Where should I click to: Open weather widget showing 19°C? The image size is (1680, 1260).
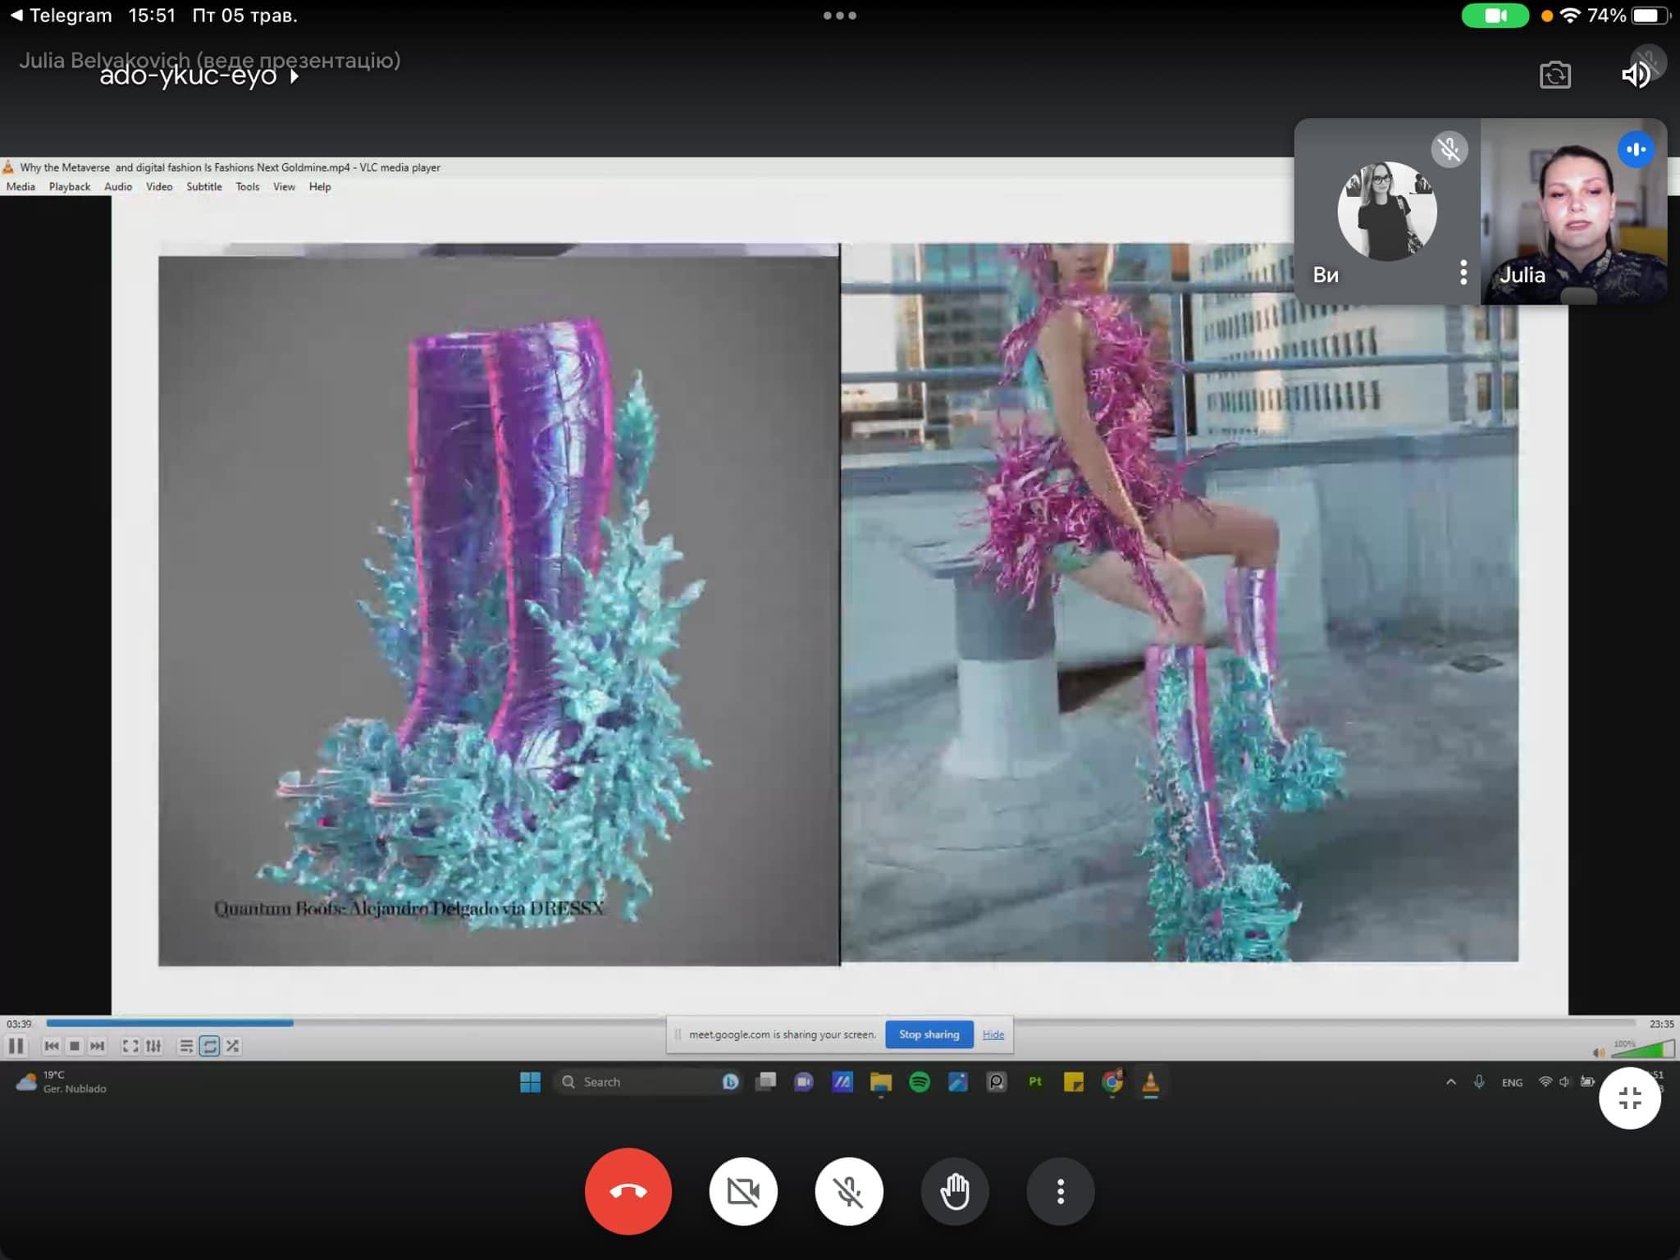coord(62,1082)
